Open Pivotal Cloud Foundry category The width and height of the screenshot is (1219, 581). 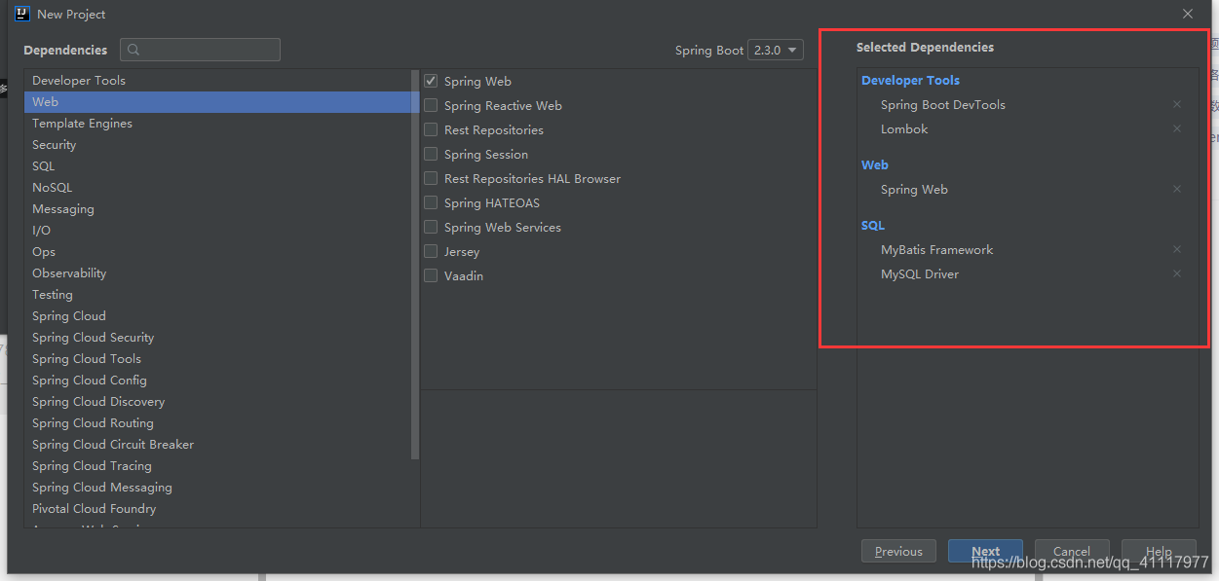coord(217,508)
